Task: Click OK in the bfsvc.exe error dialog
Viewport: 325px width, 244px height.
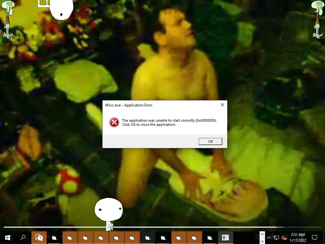Action: pos(210,141)
